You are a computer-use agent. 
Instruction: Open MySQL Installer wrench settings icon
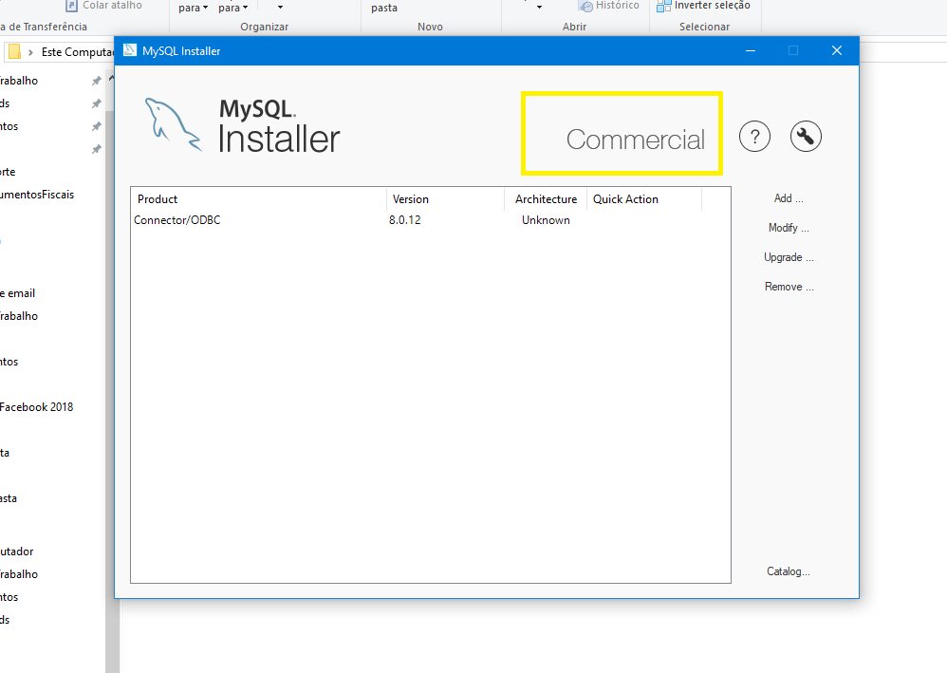click(x=806, y=137)
